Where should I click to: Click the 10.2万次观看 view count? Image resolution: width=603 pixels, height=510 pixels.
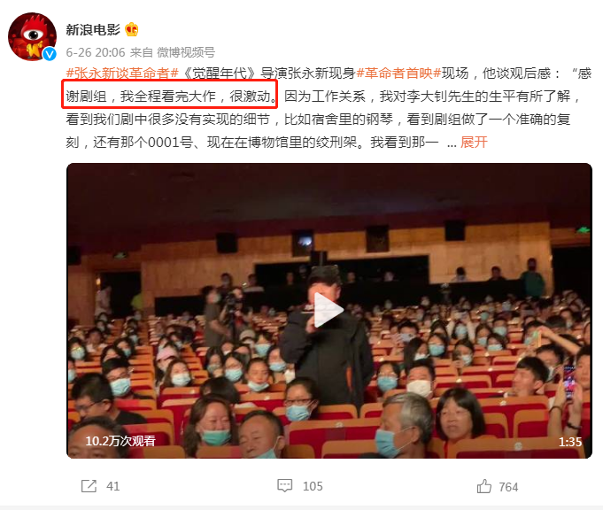(x=120, y=441)
